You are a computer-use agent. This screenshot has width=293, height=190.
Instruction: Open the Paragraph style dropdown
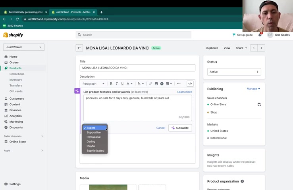click(93, 84)
